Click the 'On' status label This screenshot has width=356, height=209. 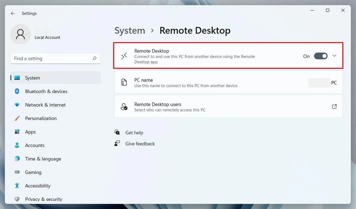tap(306, 56)
